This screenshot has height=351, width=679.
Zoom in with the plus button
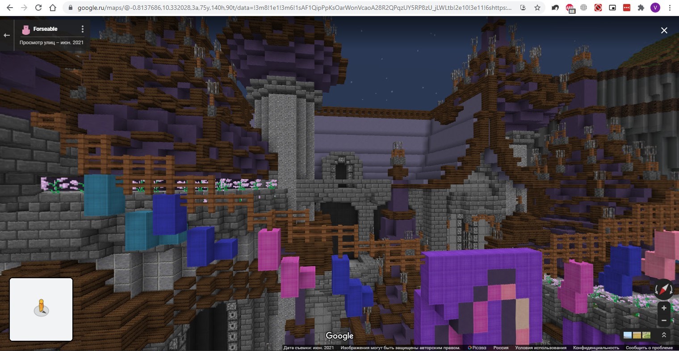click(x=664, y=308)
